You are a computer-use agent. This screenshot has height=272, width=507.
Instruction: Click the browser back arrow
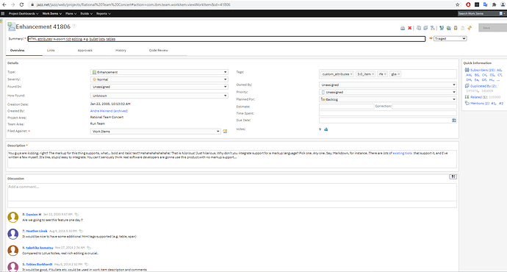(x=4, y=4)
